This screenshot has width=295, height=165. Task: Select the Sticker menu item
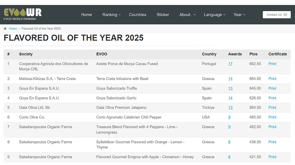[x=163, y=15]
